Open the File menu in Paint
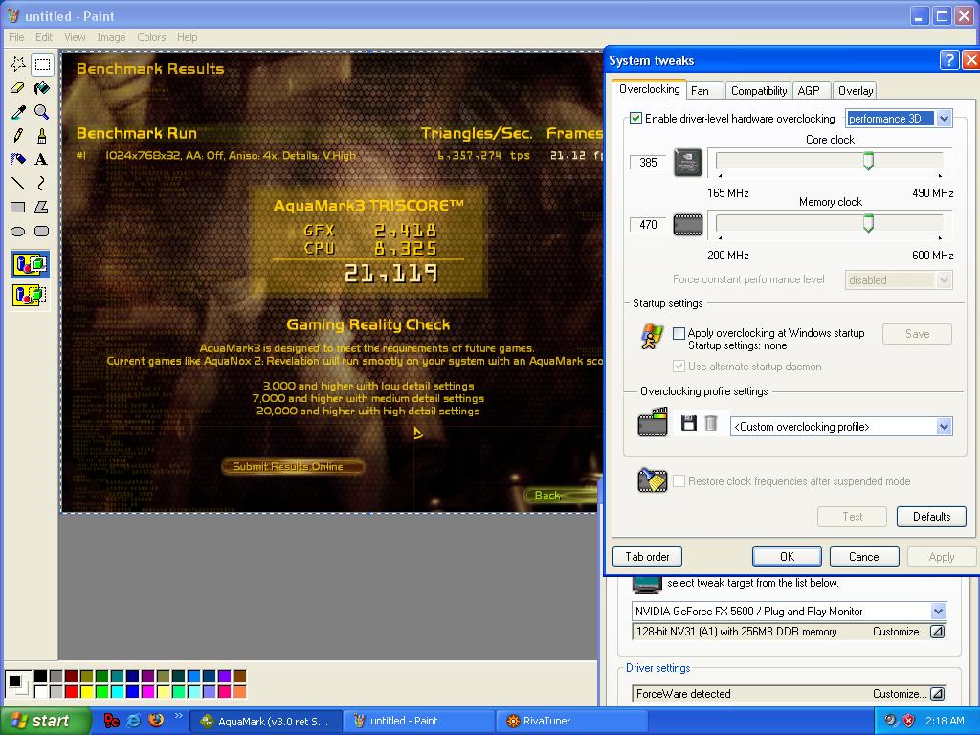 click(17, 37)
